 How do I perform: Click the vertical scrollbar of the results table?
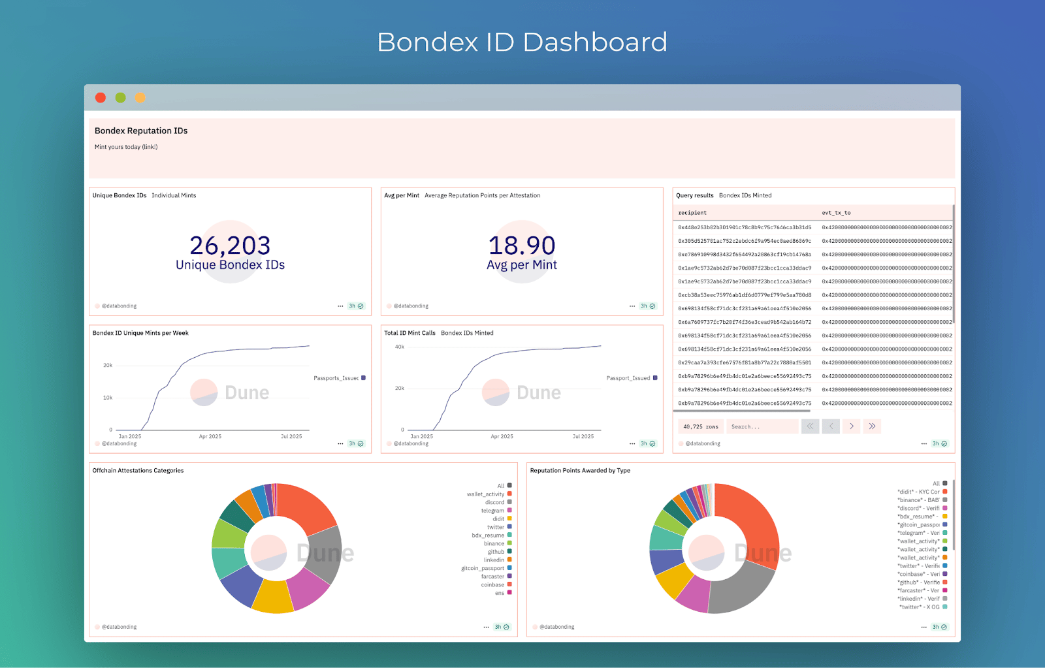click(954, 264)
